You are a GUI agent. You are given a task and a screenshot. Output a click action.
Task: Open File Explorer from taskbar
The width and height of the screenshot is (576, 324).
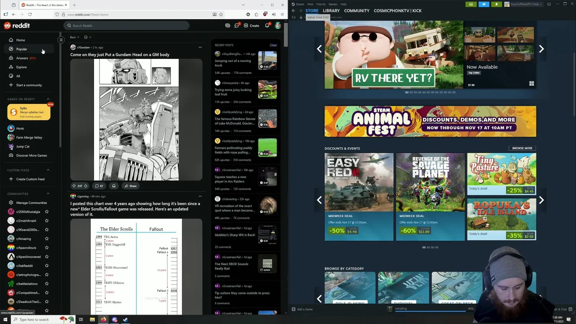click(x=92, y=319)
